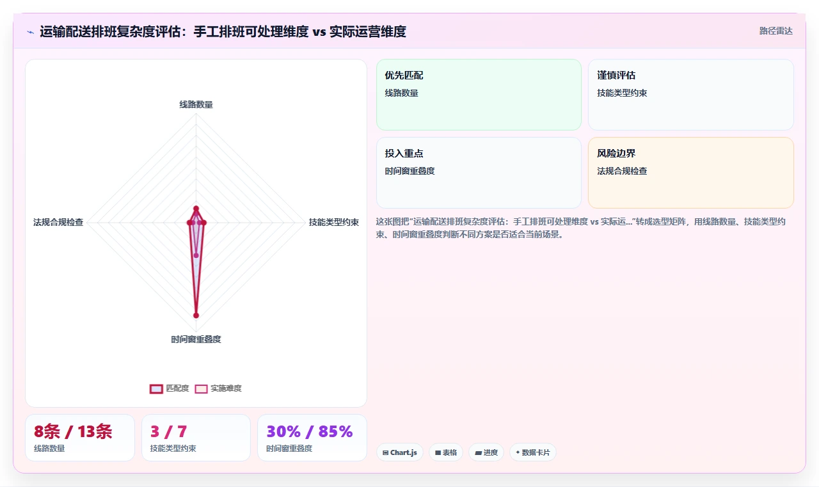The image size is (819, 487).
Task: Open the 谨慎评估 card
Action: coord(691,95)
